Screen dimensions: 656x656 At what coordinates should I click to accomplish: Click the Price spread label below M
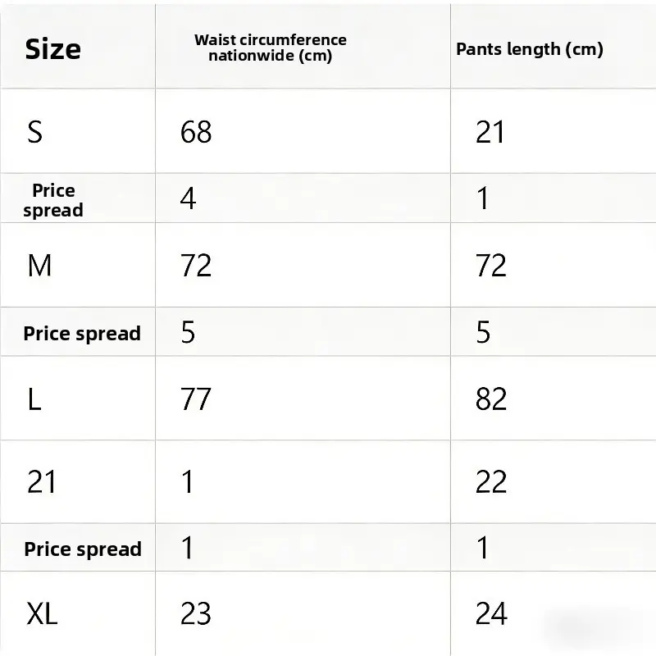click(x=82, y=334)
